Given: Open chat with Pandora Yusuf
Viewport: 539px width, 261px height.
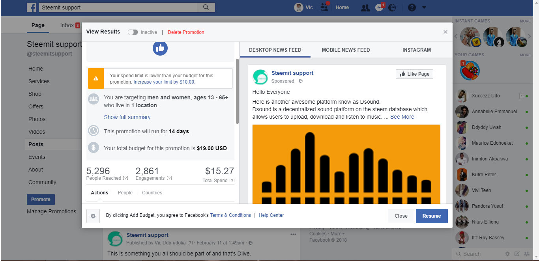Looking at the screenshot, I should [x=492, y=206].
